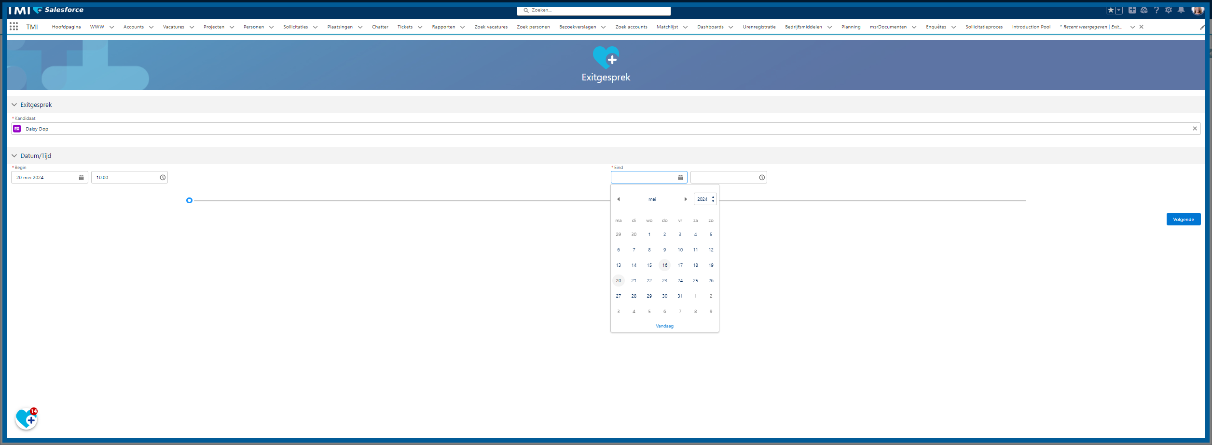Click the Vandaag link in calendar
The image size is (1212, 445).
tap(664, 326)
